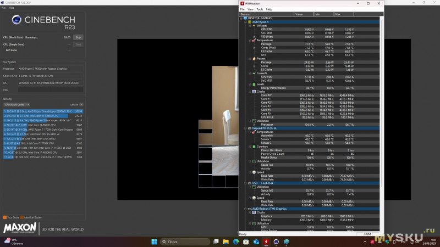Click the Clocks chip icon under AMD Ryzen 5
Viewport: 440px width, 247px height.
pyautogui.click(x=254, y=92)
